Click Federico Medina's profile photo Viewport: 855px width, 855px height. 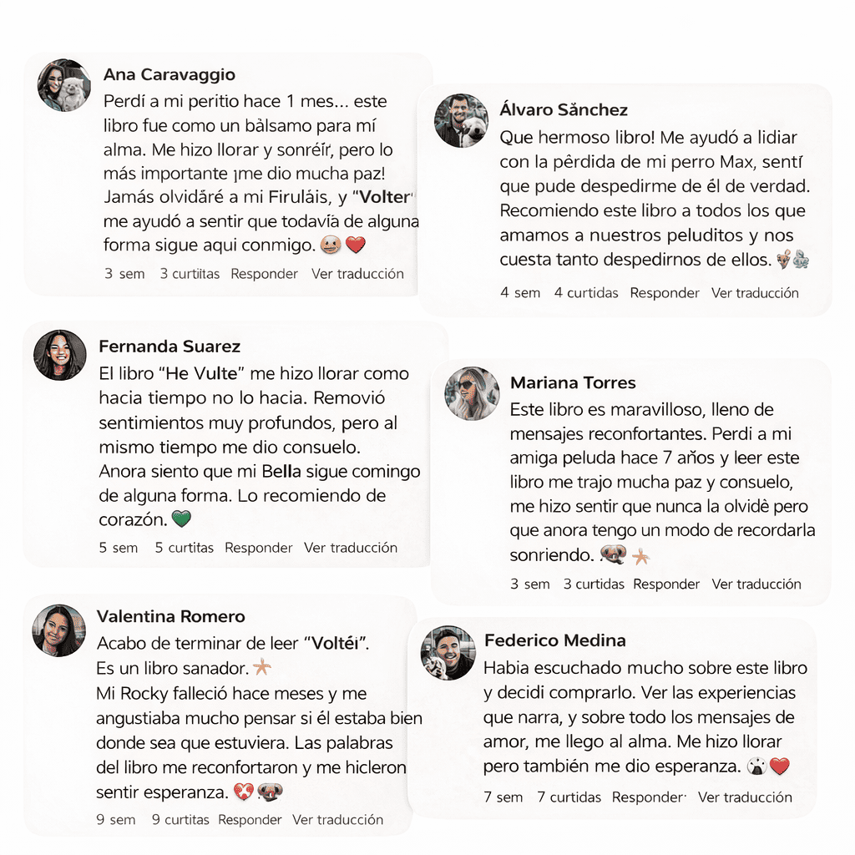pyautogui.click(x=448, y=653)
